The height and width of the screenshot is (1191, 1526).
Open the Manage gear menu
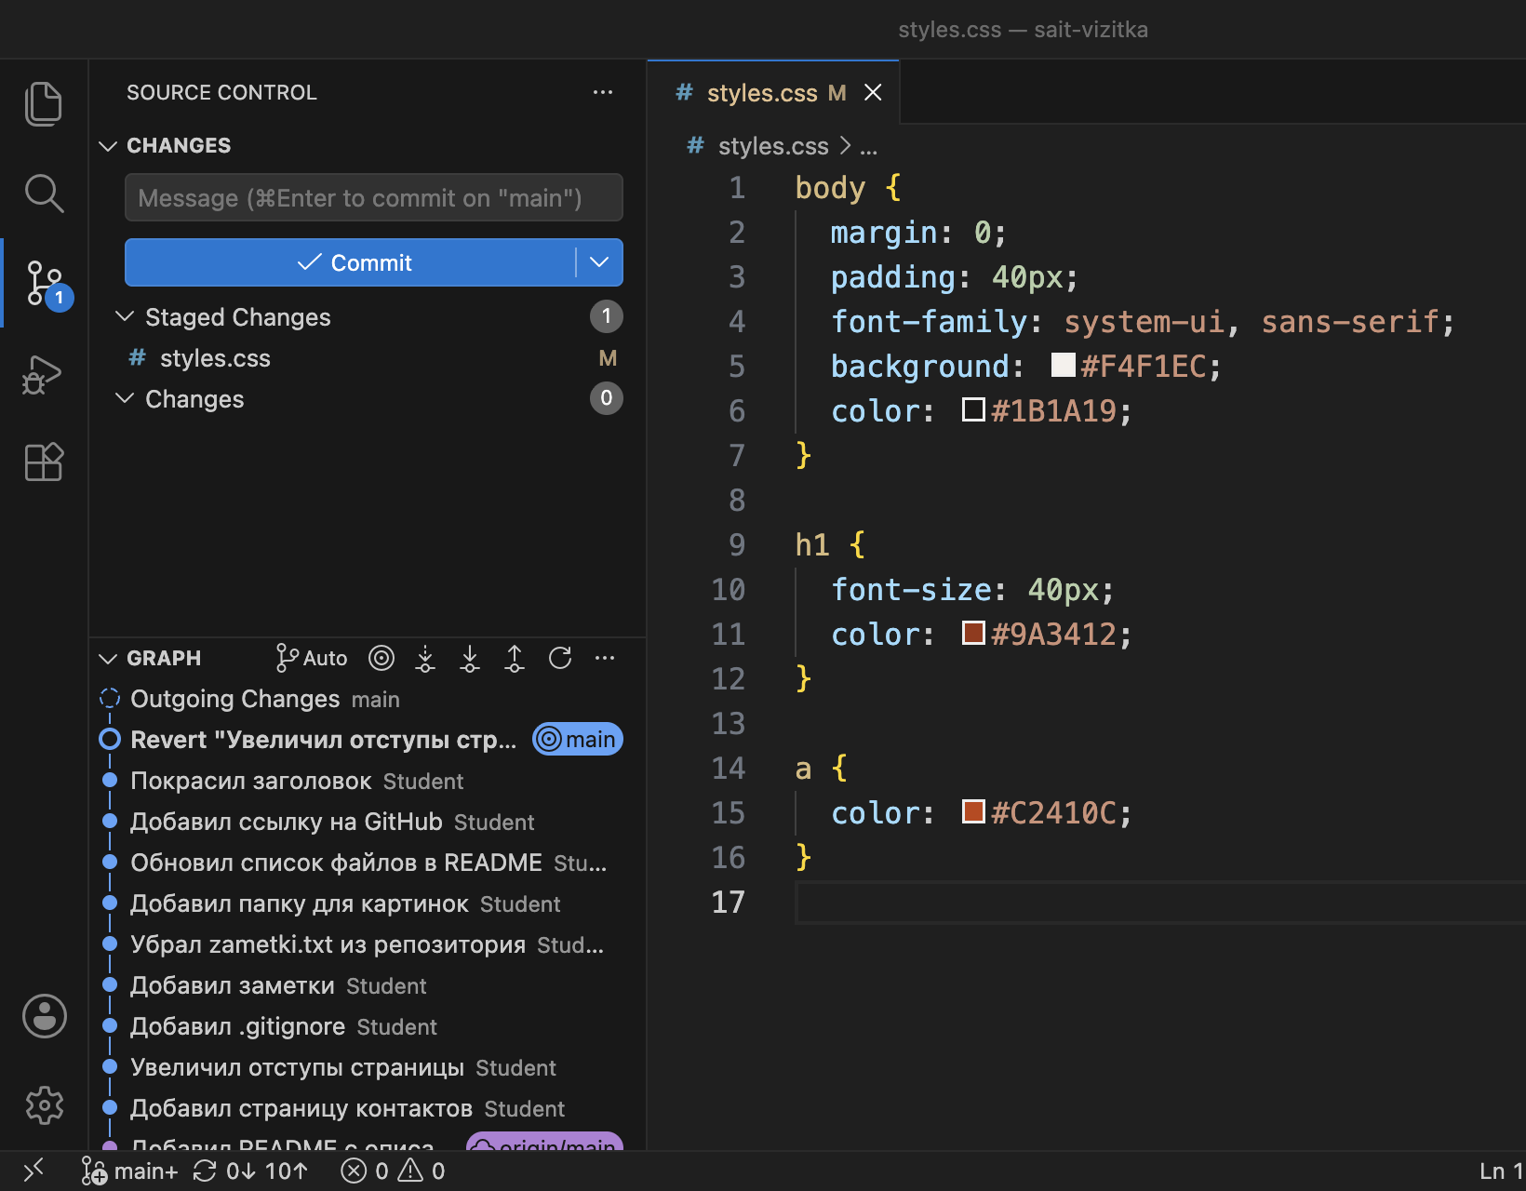pos(44,1105)
